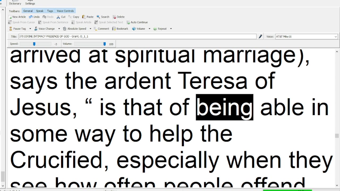Insert a Volume tag
This screenshot has width=340, height=191.
tap(139, 29)
